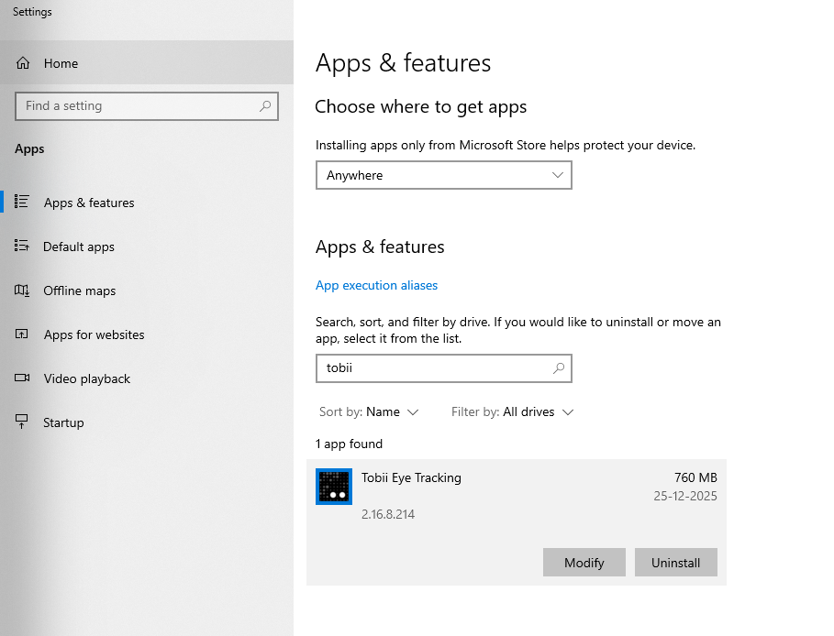Click the Home house icon
834x636 pixels.
(23, 63)
